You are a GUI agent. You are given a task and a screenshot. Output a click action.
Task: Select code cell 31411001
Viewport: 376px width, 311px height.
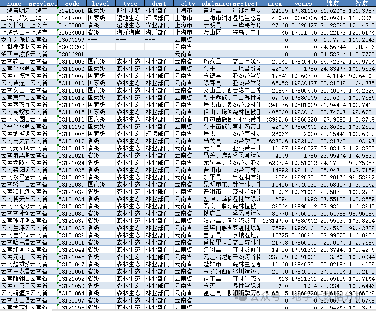pos(72,11)
